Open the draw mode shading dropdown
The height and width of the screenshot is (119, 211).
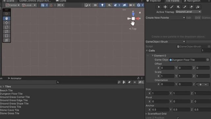87,5
